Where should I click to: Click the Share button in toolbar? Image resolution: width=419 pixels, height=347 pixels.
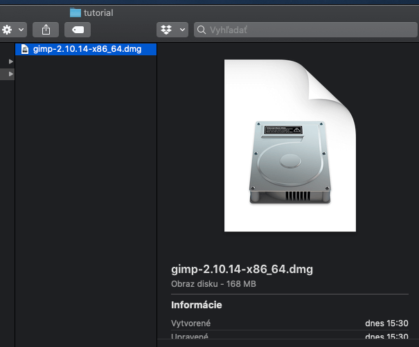click(46, 30)
